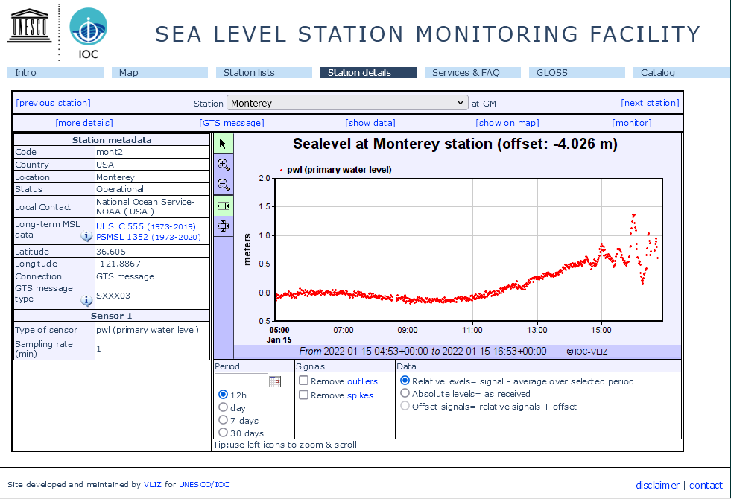The image size is (731, 499).
Task: Open the UNESCO/IOC footer link
Action: pyautogui.click(x=204, y=485)
